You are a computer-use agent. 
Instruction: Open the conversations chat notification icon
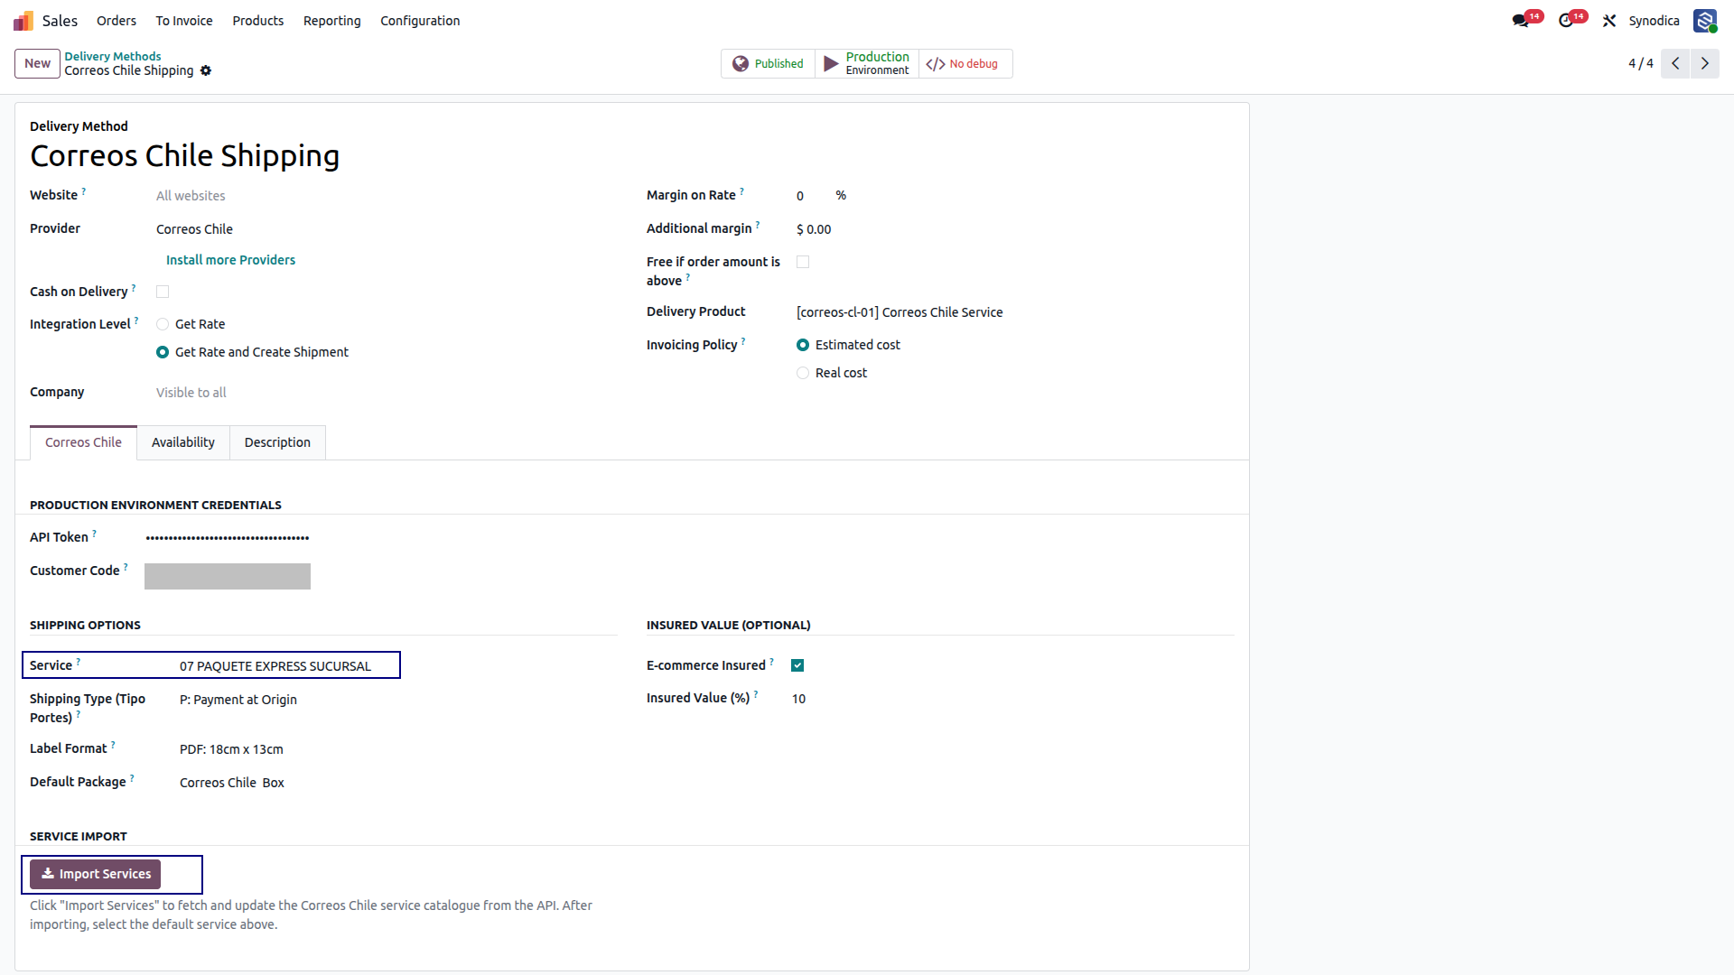(1521, 21)
